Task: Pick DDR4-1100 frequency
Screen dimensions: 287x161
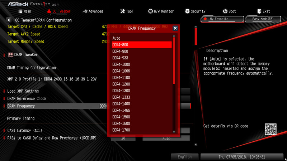Action: click(142, 78)
